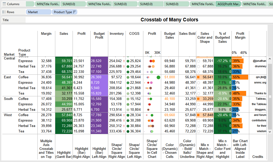Click the green circle beside COGS 18,644
This screenshot has height=162, width=273.
click(x=128, y=77)
